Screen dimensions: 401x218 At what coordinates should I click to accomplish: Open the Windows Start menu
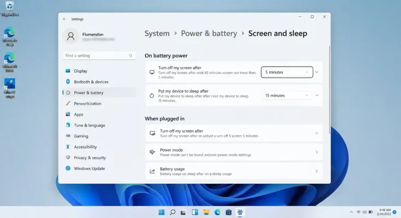pyautogui.click(x=161, y=212)
